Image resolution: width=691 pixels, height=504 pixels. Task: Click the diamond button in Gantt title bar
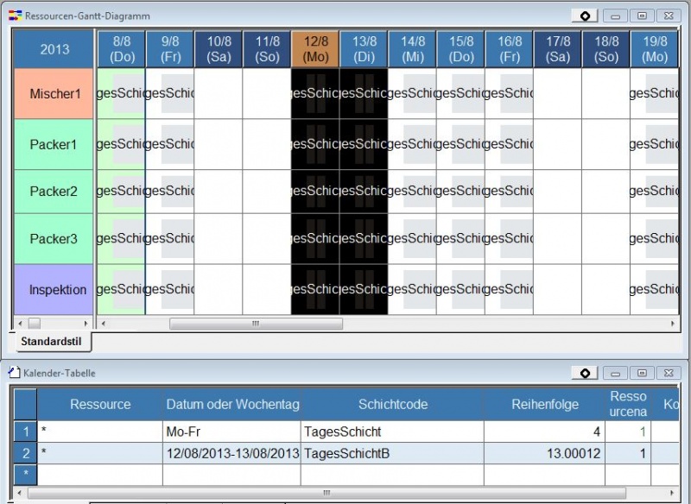(x=585, y=16)
